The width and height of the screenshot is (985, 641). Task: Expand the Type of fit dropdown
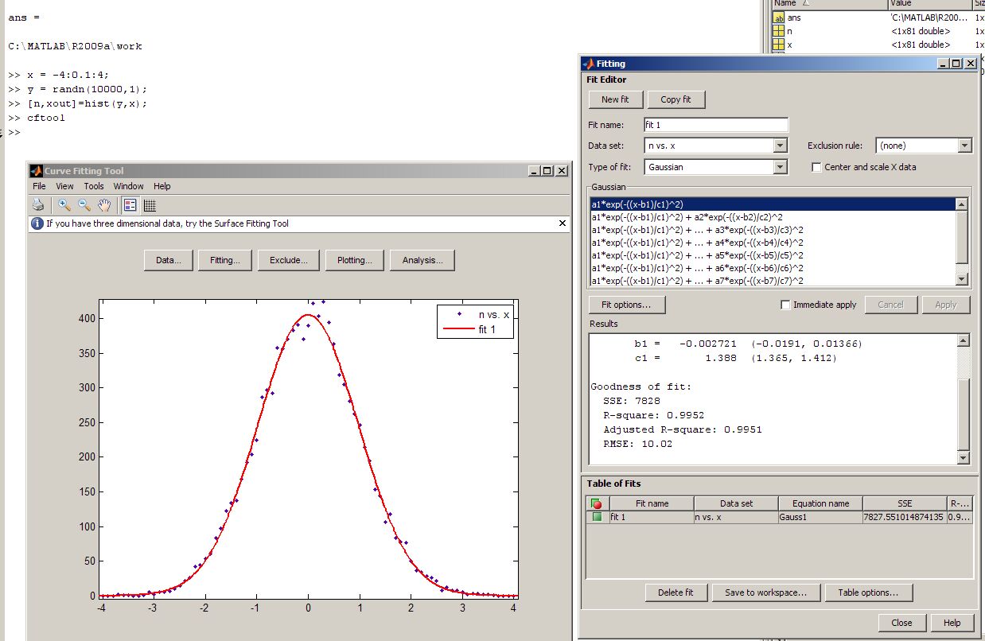(x=780, y=167)
